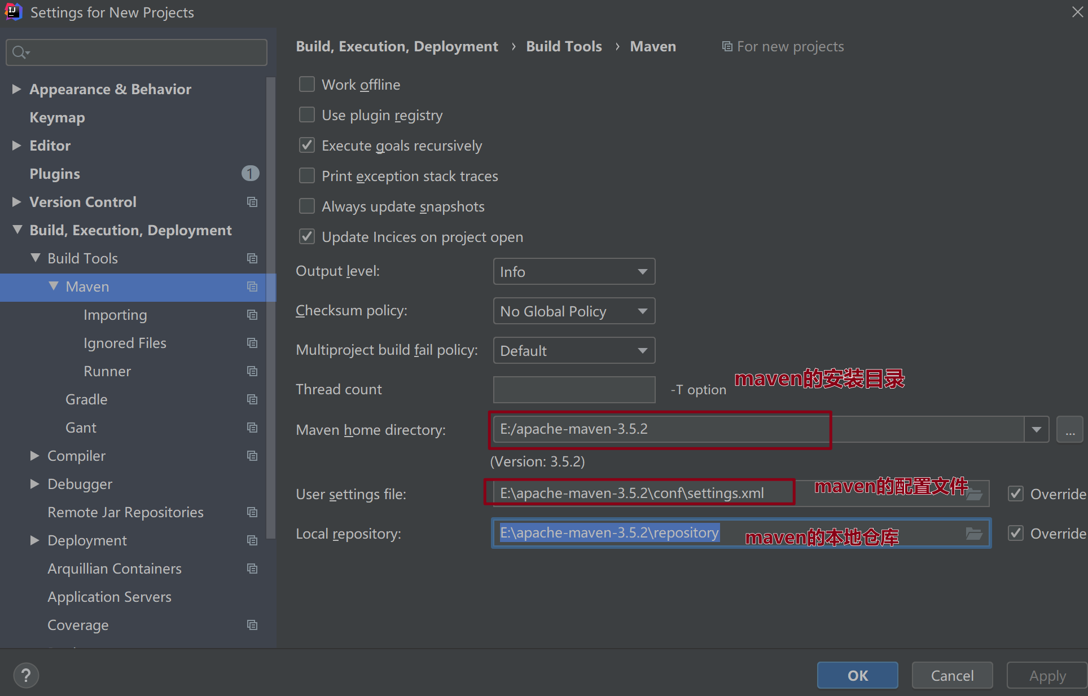Click the project-level icon beside Maven row

click(252, 287)
